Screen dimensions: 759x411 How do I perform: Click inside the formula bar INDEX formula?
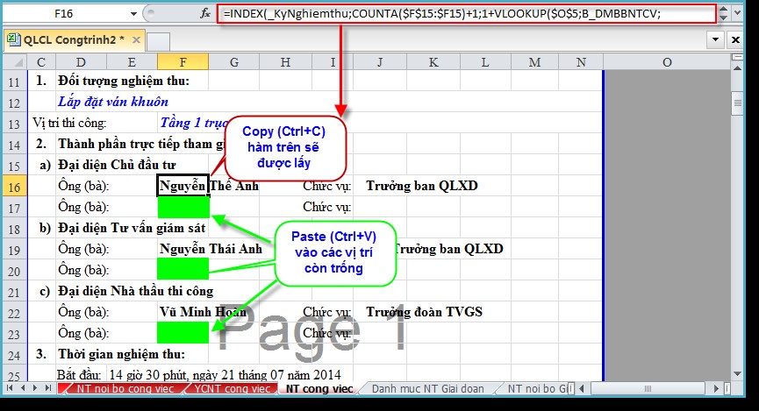click(439, 13)
